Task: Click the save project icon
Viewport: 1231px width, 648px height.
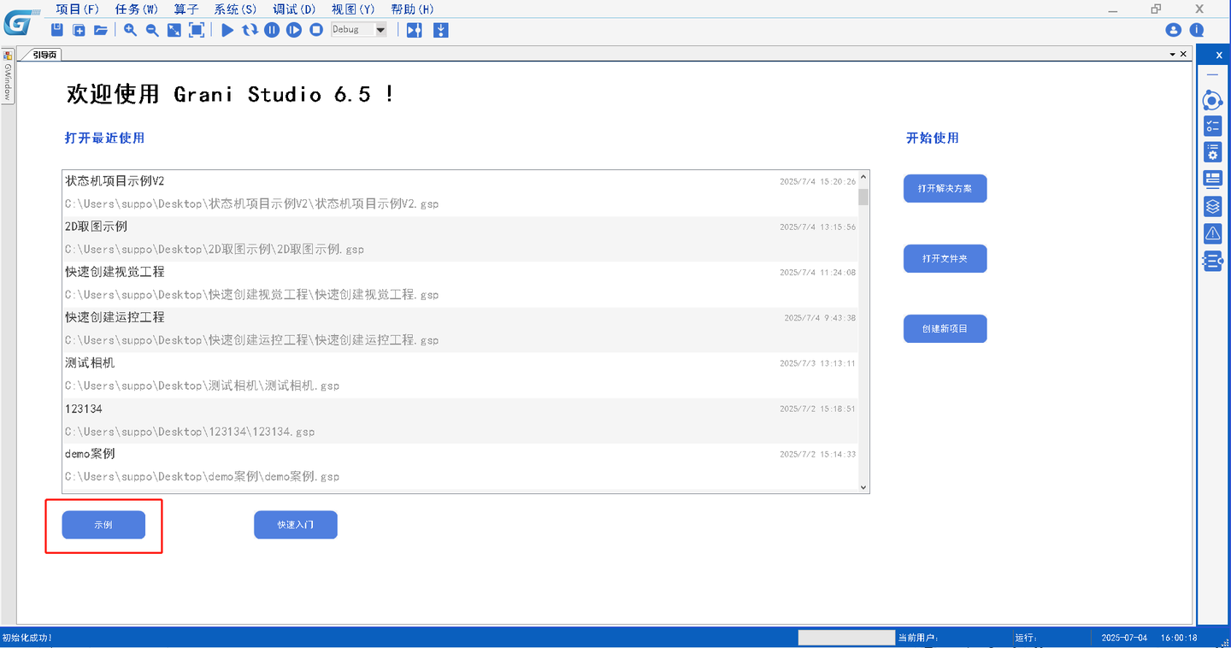Action: [x=57, y=30]
